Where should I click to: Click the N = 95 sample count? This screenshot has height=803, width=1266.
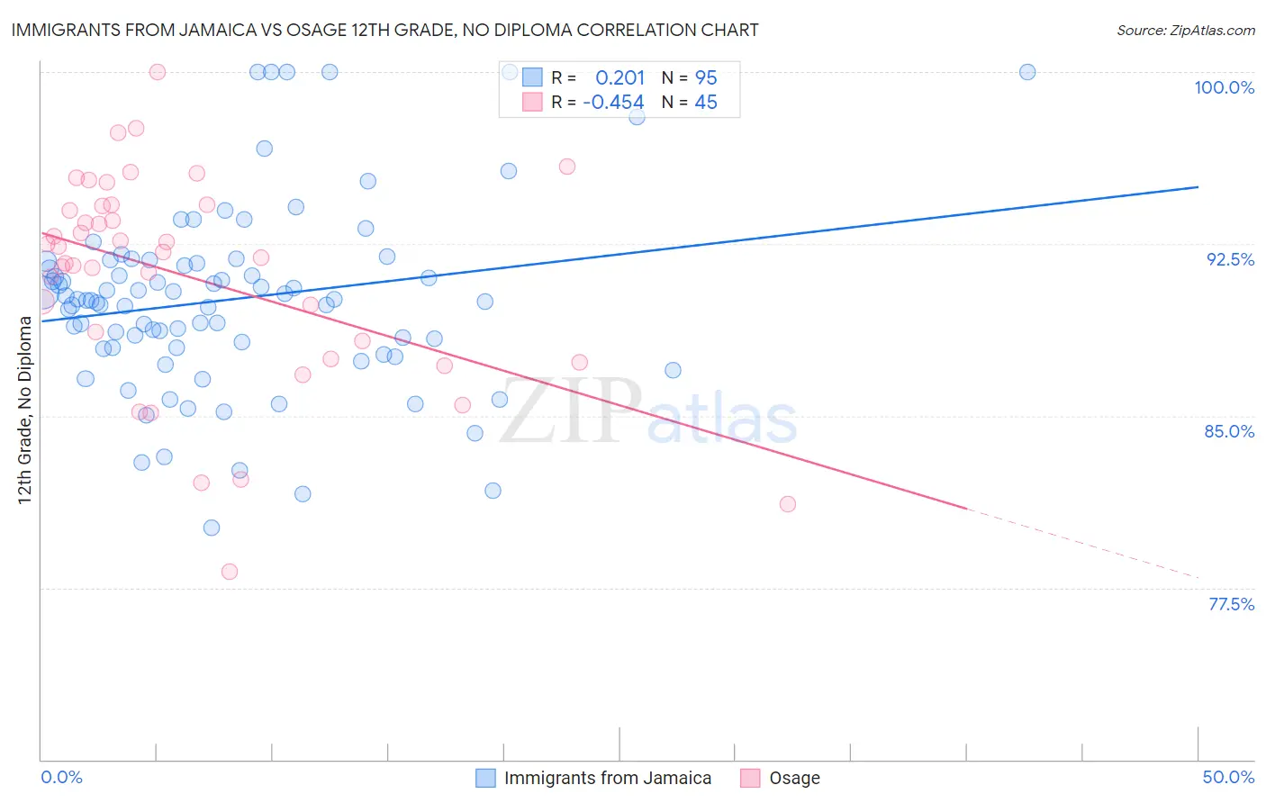pos(690,77)
